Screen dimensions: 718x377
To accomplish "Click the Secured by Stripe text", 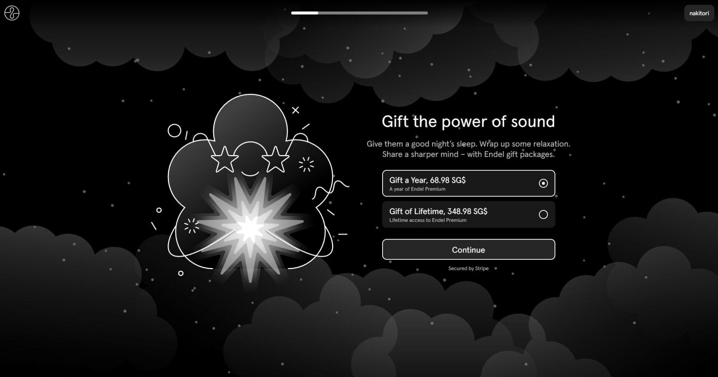I will pyautogui.click(x=468, y=268).
